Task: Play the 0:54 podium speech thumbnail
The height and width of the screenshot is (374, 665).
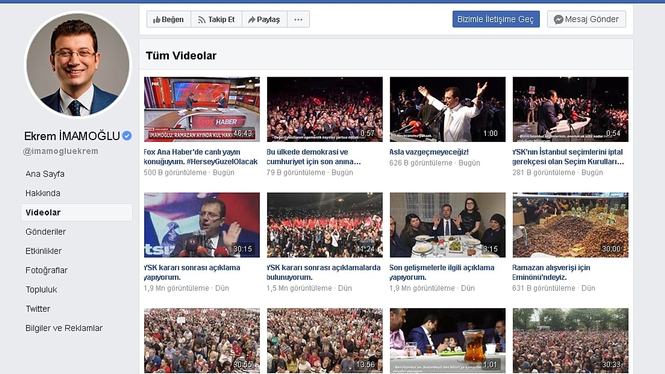Action: coord(571,110)
